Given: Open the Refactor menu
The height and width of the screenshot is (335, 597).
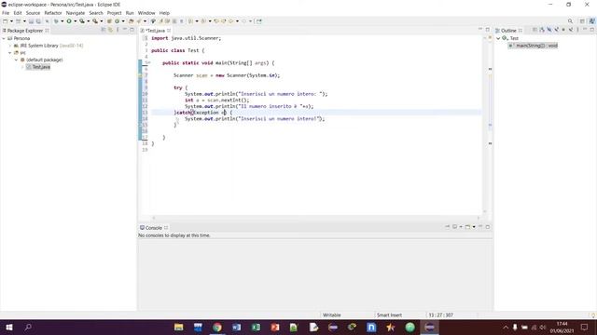Looking at the screenshot, I should click(53, 13).
